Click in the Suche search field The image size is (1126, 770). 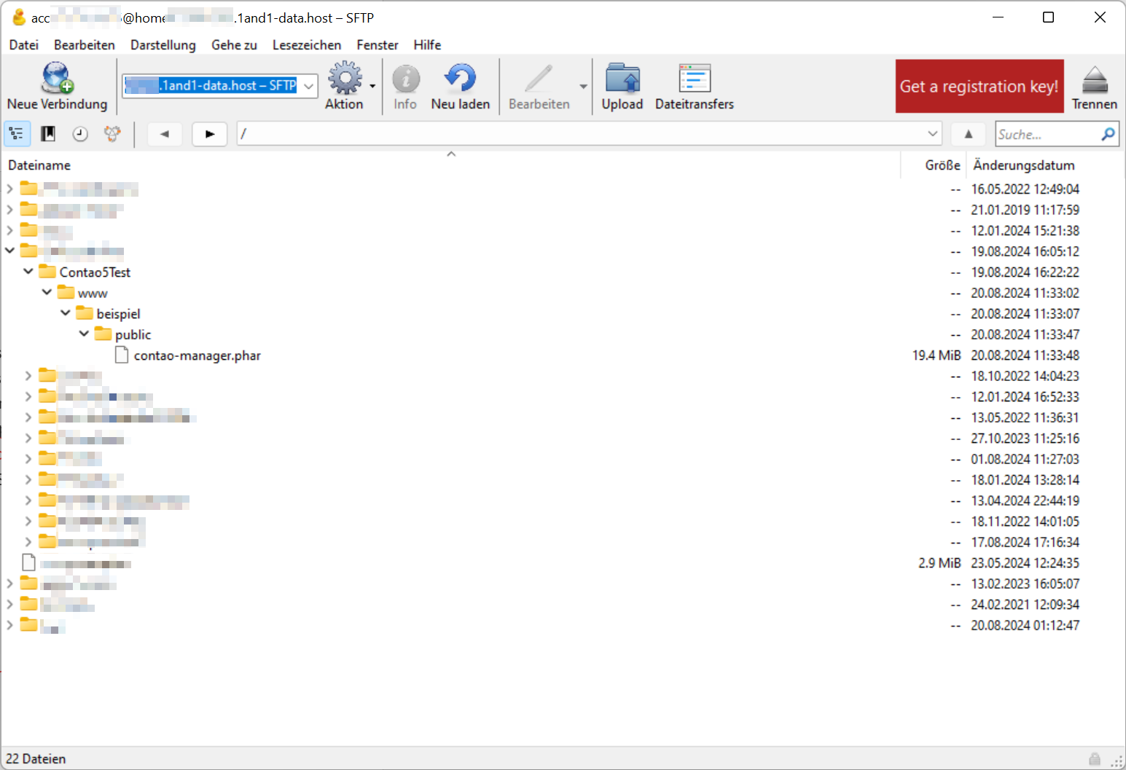(1047, 134)
